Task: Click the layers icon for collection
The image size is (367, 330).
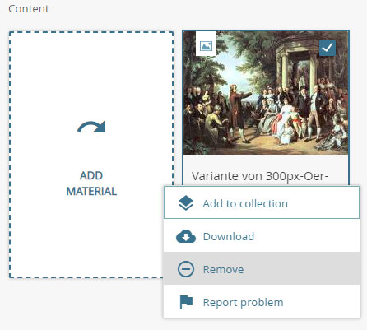Action: pos(186,203)
